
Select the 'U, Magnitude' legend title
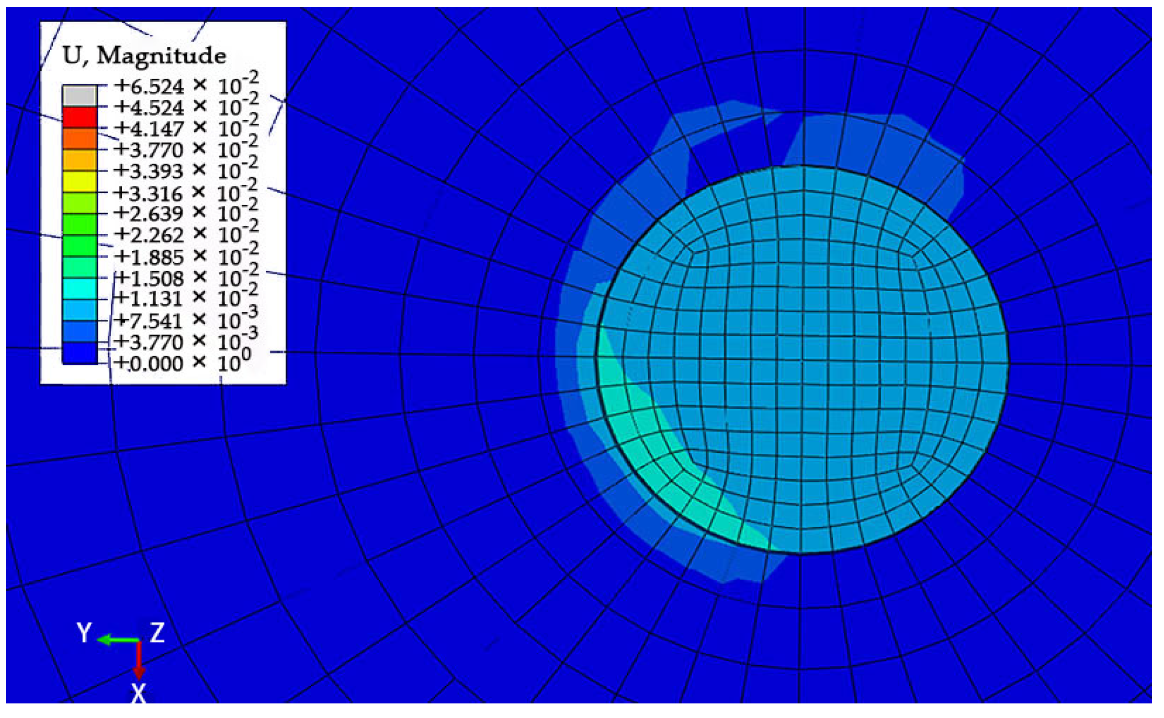click(145, 56)
